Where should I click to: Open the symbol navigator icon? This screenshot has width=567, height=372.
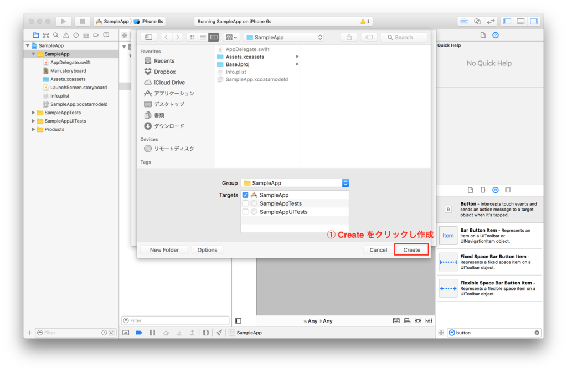pyautogui.click(x=45, y=35)
